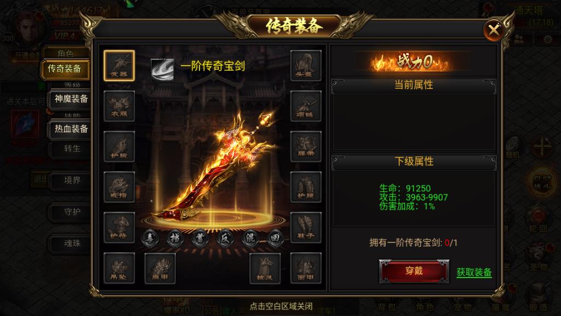Open the 传奇装备 side tab
The image size is (561, 316).
click(65, 69)
